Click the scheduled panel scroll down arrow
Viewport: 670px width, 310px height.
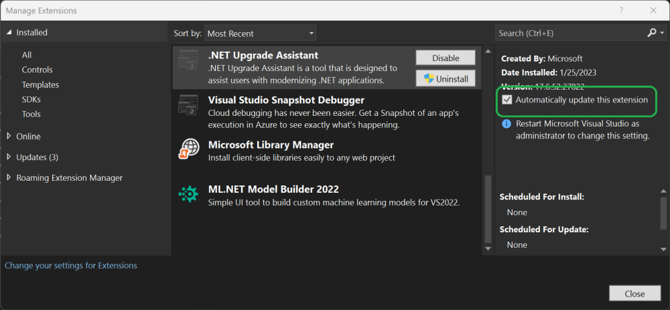click(663, 249)
